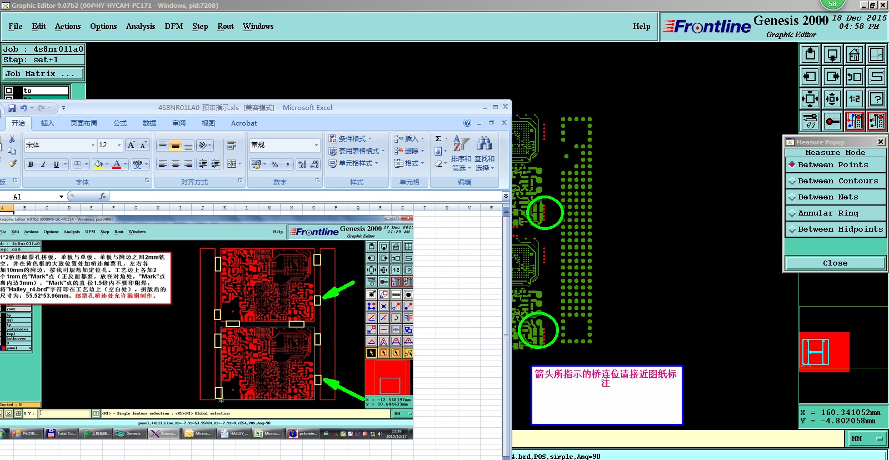Click the colored net traffic-light icon
This screenshot has width=889, height=460.
(x=855, y=121)
